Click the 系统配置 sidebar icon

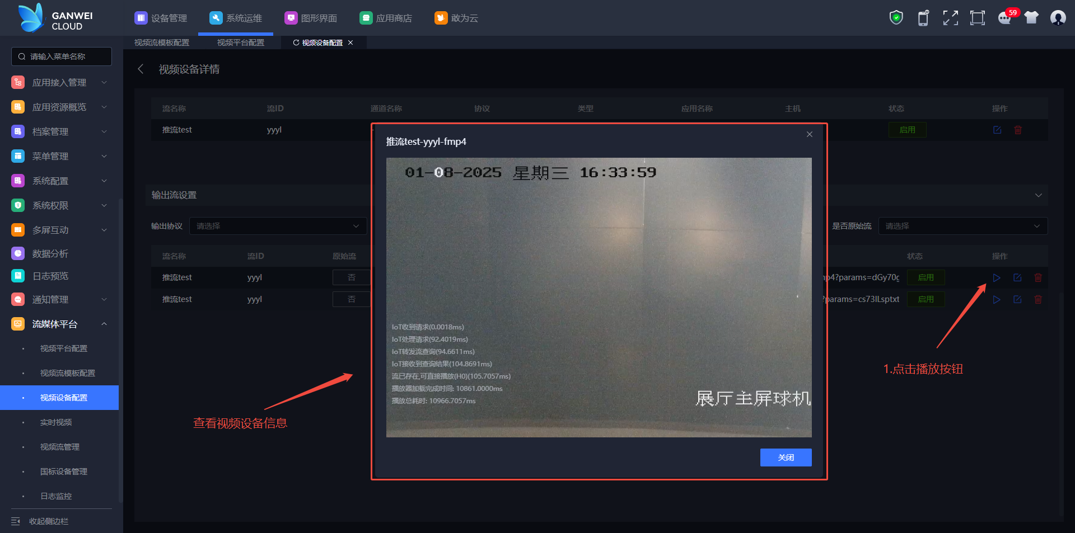18,181
